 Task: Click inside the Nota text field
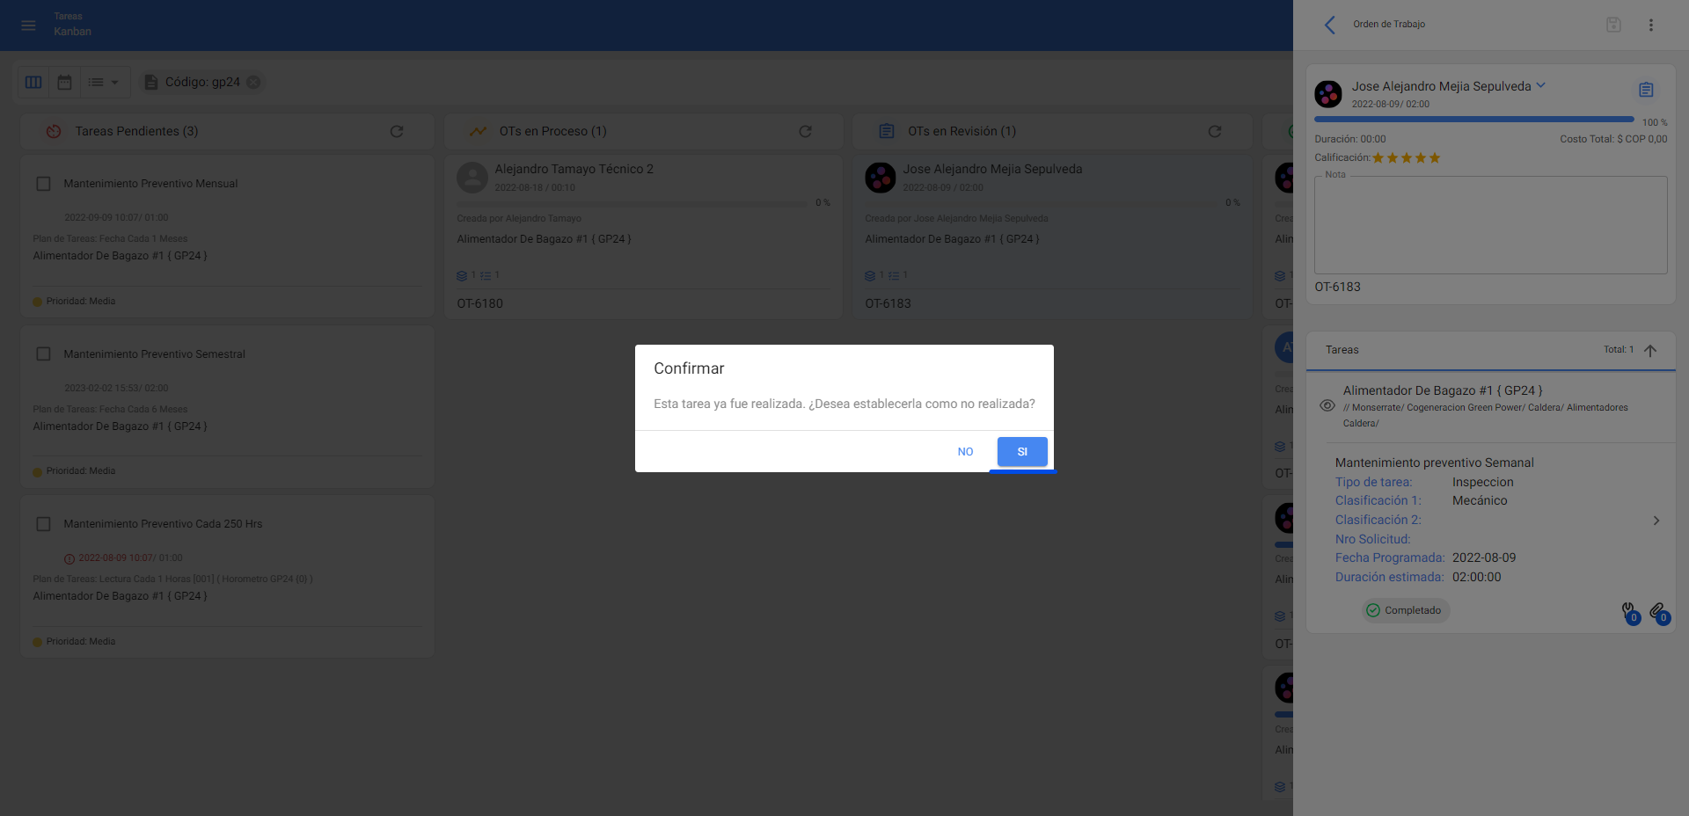point(1490,225)
